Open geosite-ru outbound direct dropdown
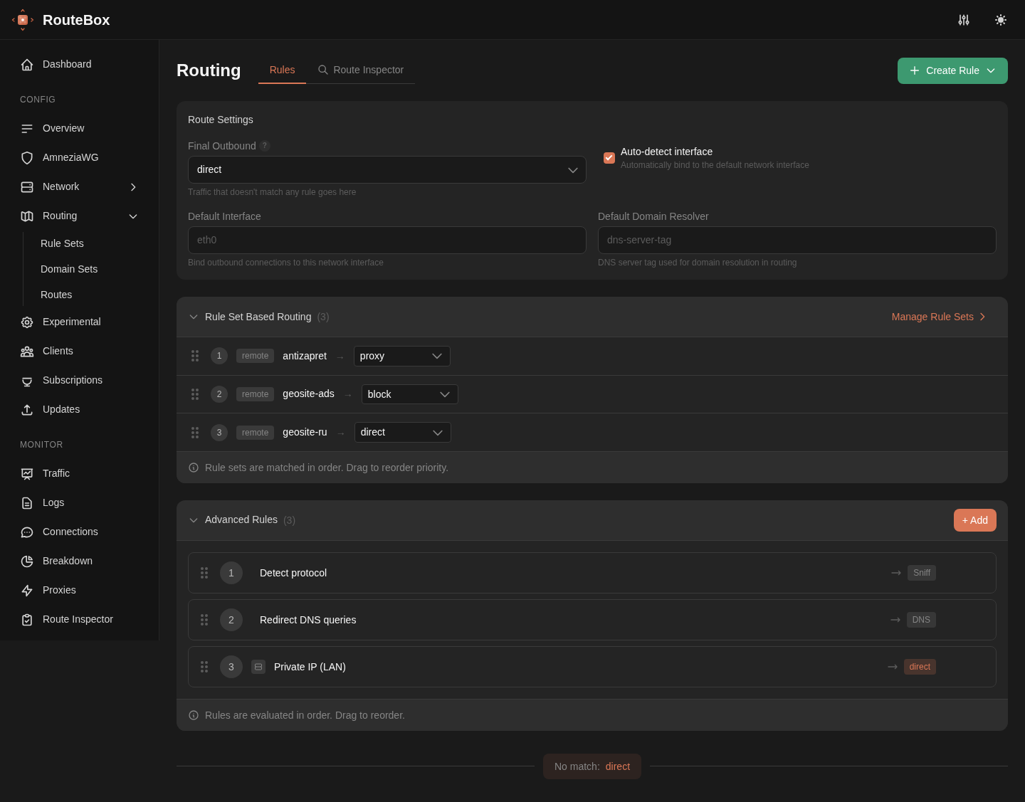Viewport: 1025px width, 802px height. (403, 433)
